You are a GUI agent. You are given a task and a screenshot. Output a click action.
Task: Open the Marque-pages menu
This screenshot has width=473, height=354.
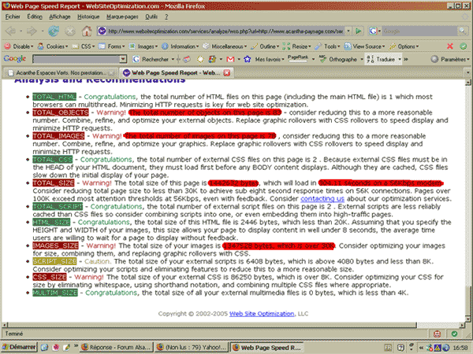point(122,17)
